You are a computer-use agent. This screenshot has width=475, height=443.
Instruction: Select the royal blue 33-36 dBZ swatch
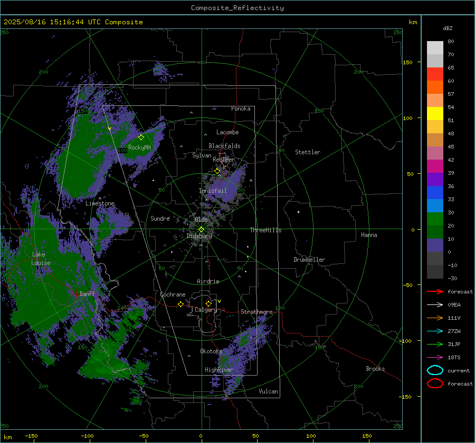pos(435,193)
